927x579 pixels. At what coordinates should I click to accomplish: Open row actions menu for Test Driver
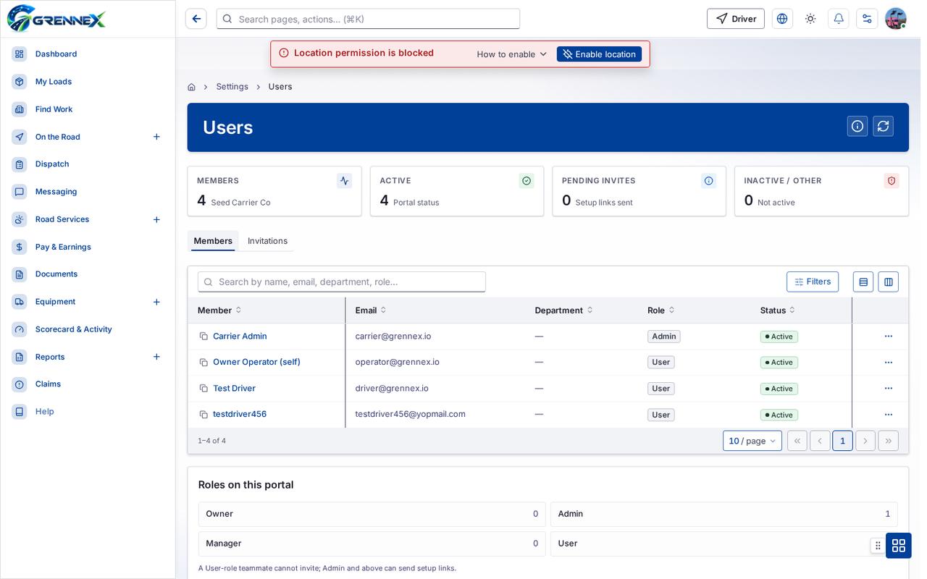[889, 389]
